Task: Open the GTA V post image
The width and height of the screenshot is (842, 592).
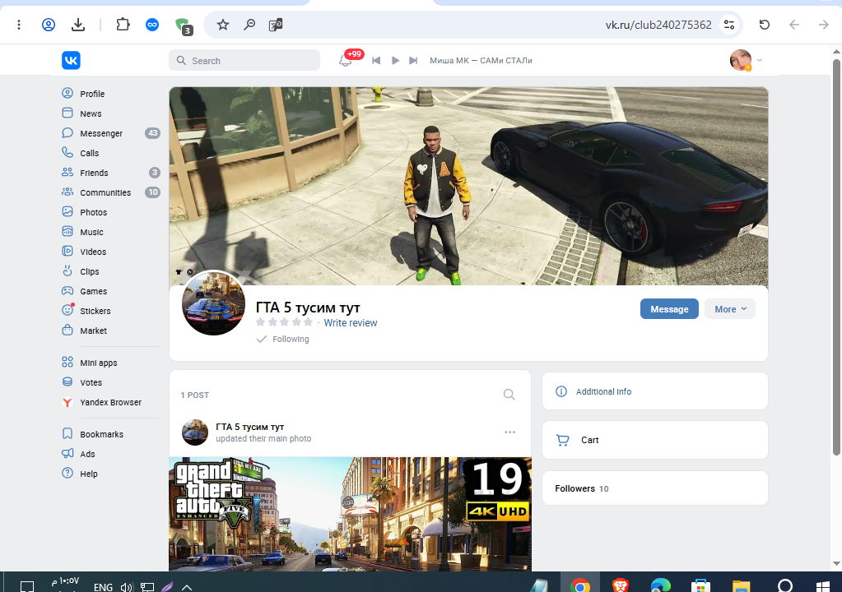Action: click(x=350, y=514)
